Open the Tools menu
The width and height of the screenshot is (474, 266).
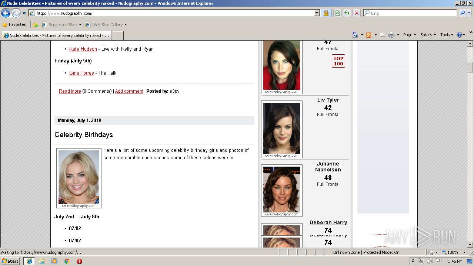(447, 35)
